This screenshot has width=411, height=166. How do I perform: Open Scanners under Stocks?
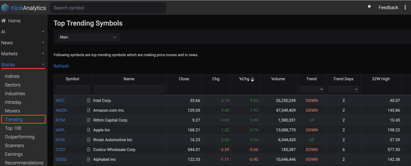click(14, 146)
